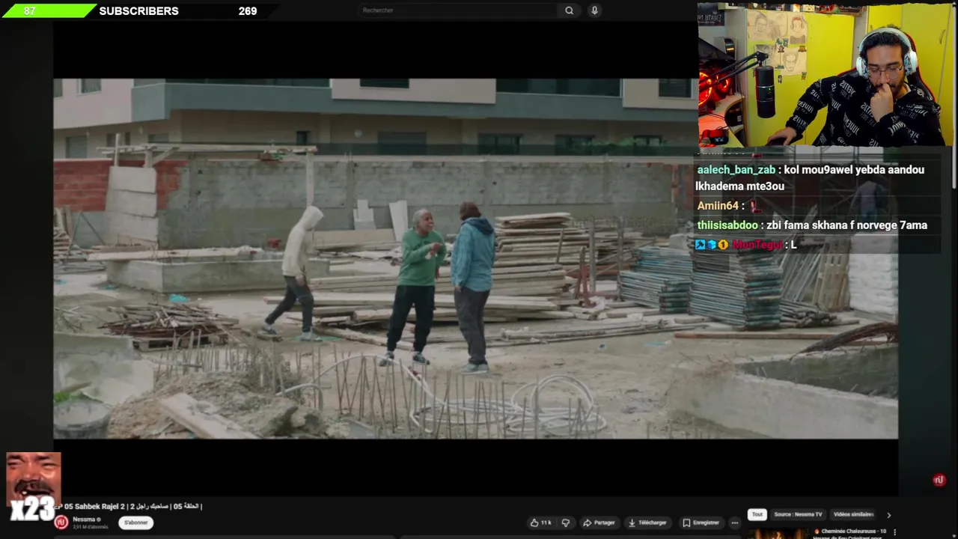Viewport: 958px width, 539px height.
Task: Open the Cheminée Chaleureuse recommended video thumbnail
Action: coord(777,533)
